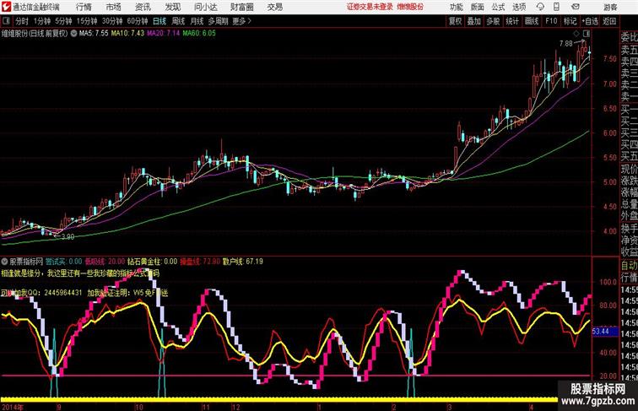The height and width of the screenshot is (411, 638).
Task: Open F10 company info
Action: click(551, 21)
